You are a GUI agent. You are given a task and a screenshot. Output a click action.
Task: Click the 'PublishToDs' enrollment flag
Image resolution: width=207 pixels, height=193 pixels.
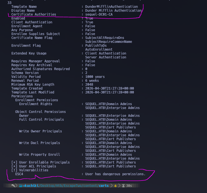(x=96, y=46)
